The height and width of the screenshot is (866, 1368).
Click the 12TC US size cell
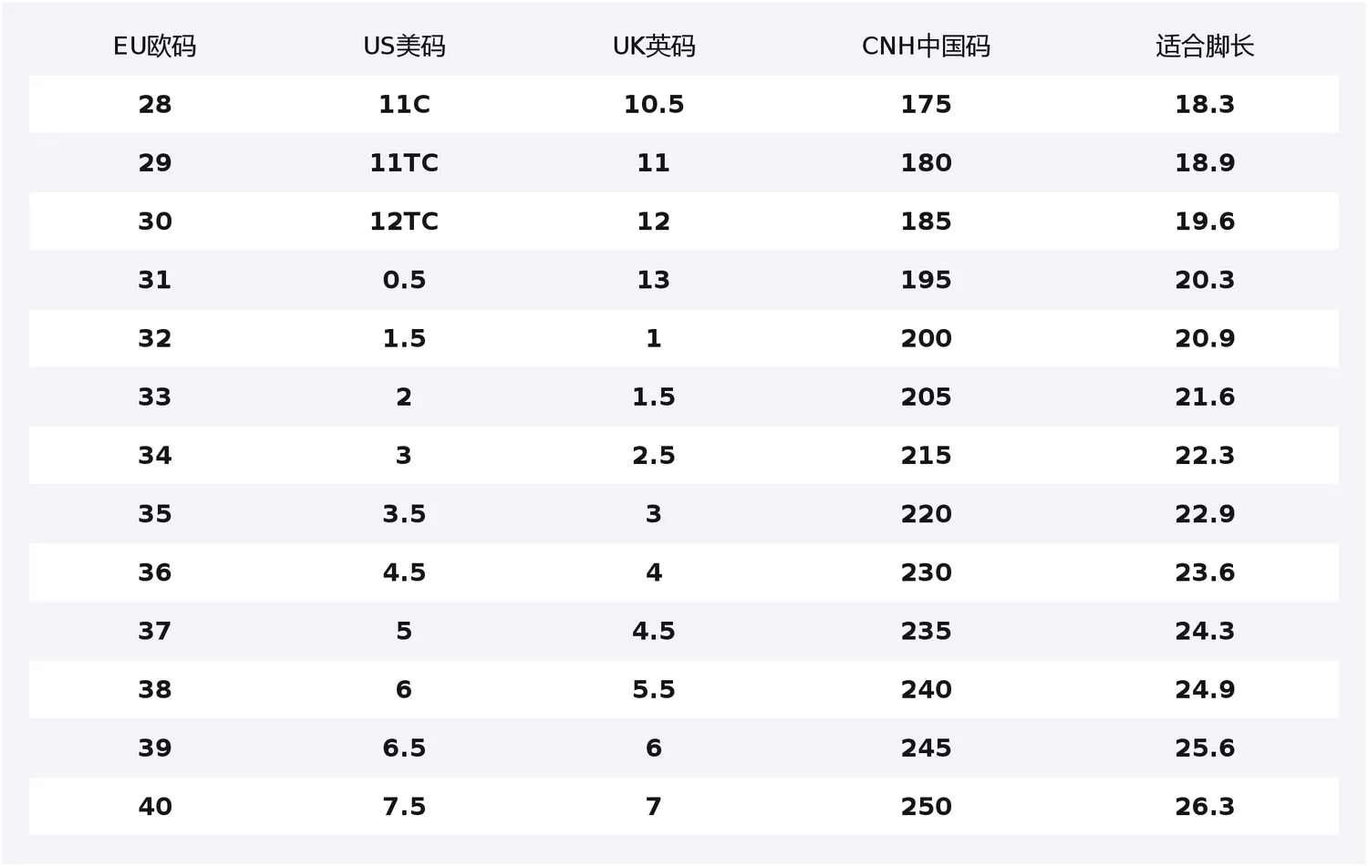[404, 221]
